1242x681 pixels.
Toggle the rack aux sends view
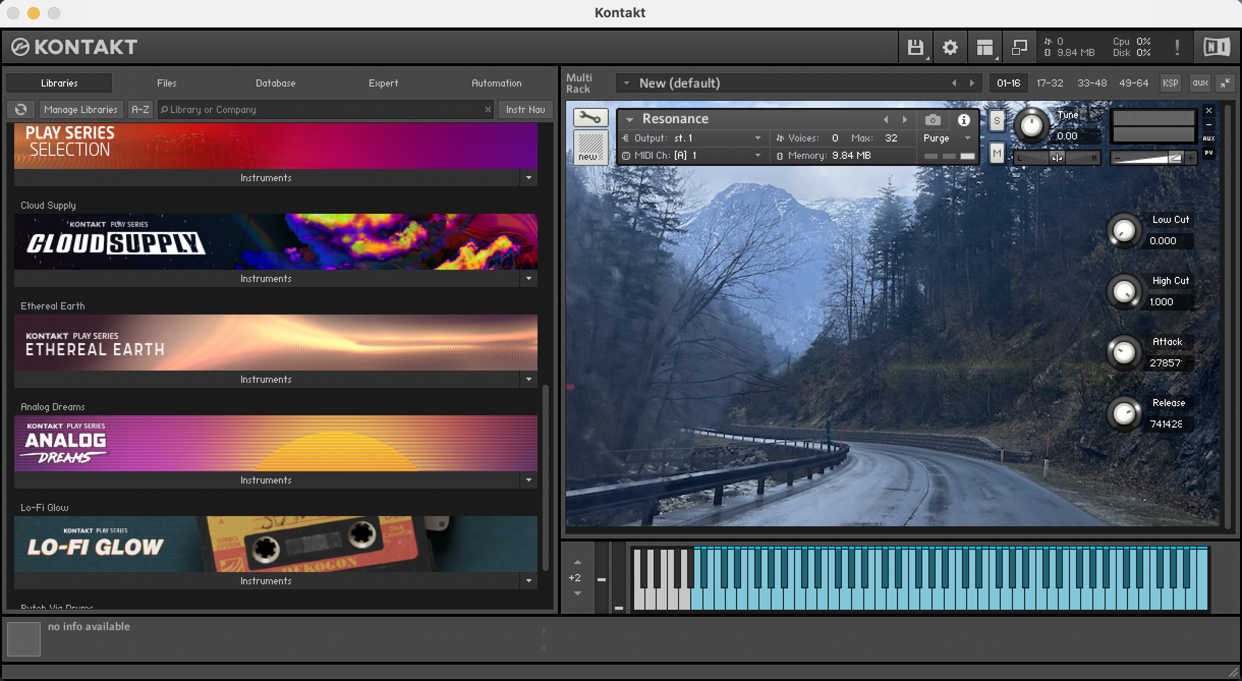(1200, 83)
